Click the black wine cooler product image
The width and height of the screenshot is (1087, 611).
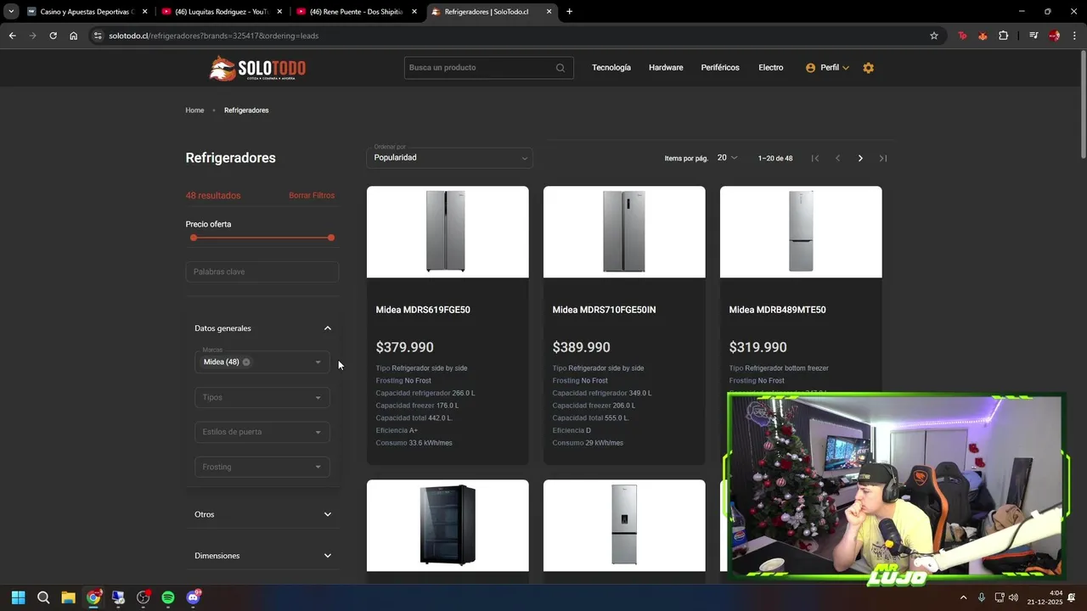coord(448,525)
